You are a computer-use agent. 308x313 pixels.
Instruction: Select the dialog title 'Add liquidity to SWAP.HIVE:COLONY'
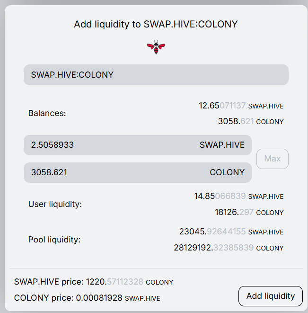156,24
